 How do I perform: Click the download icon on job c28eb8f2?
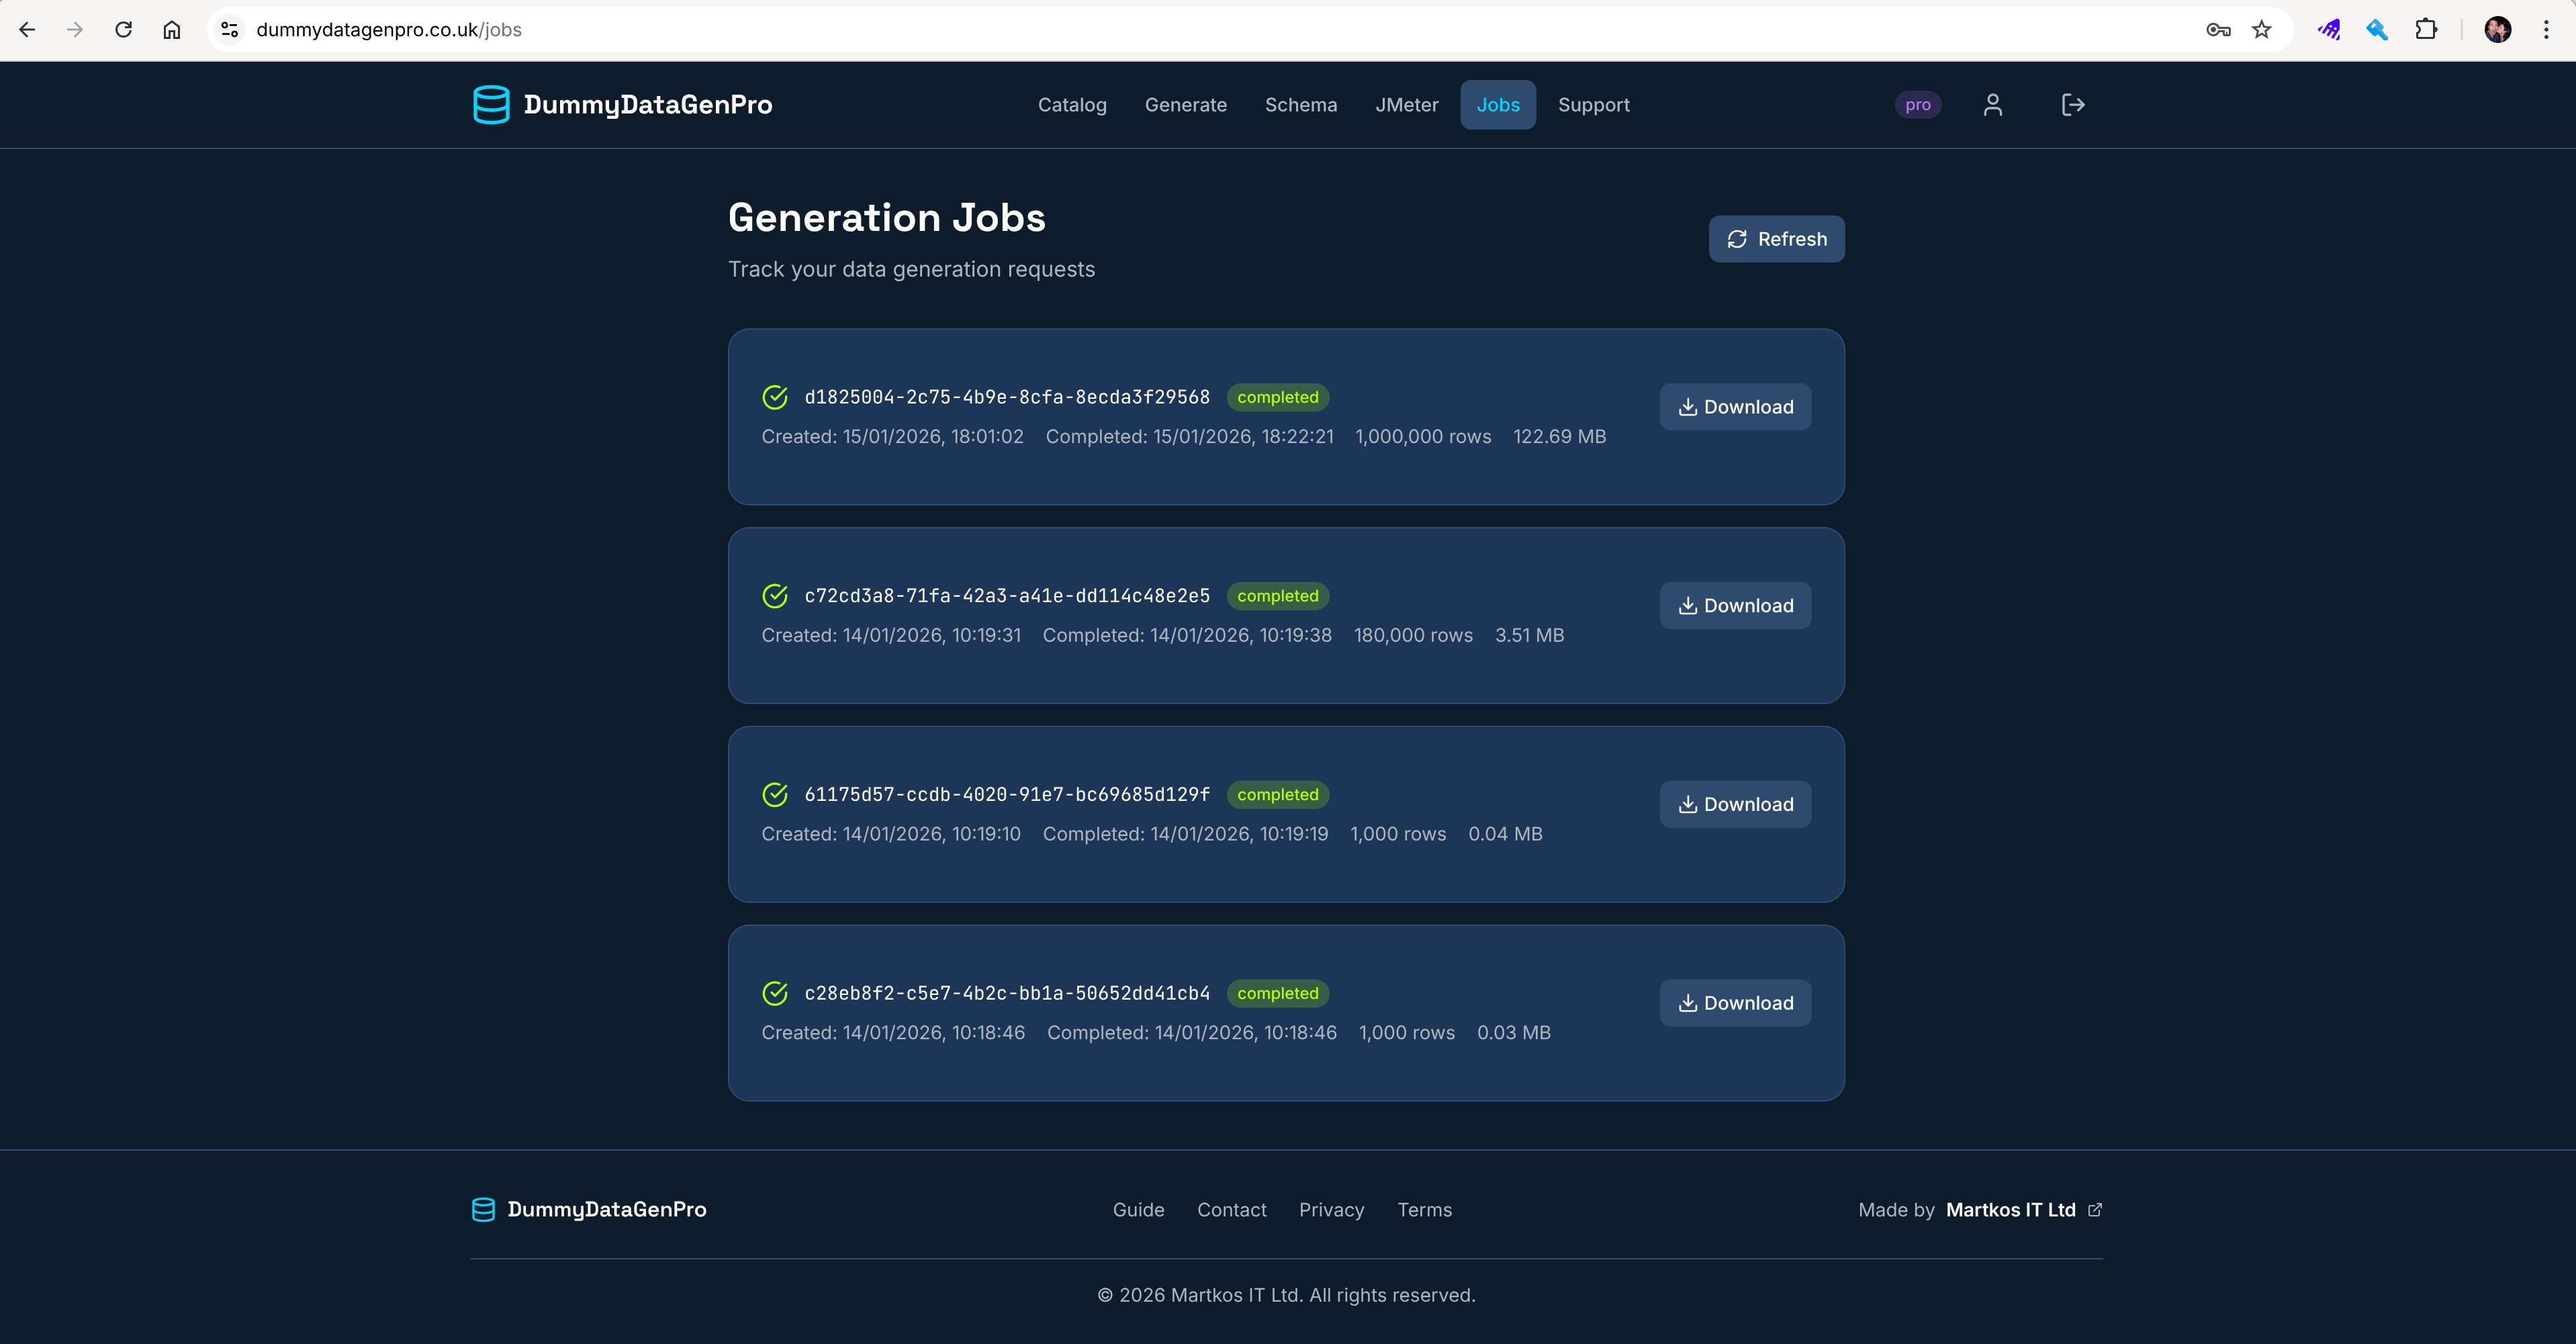[1688, 1003]
